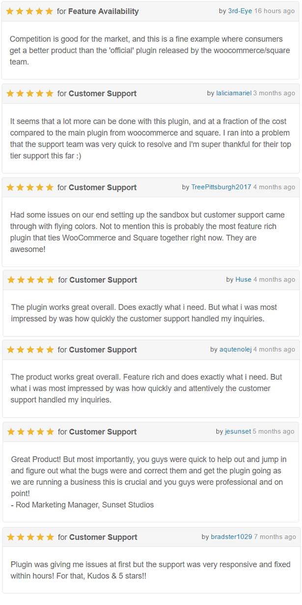Screen dimensions: 302x605
Task: Open the Huse reviewer profile
Action: [243, 279]
